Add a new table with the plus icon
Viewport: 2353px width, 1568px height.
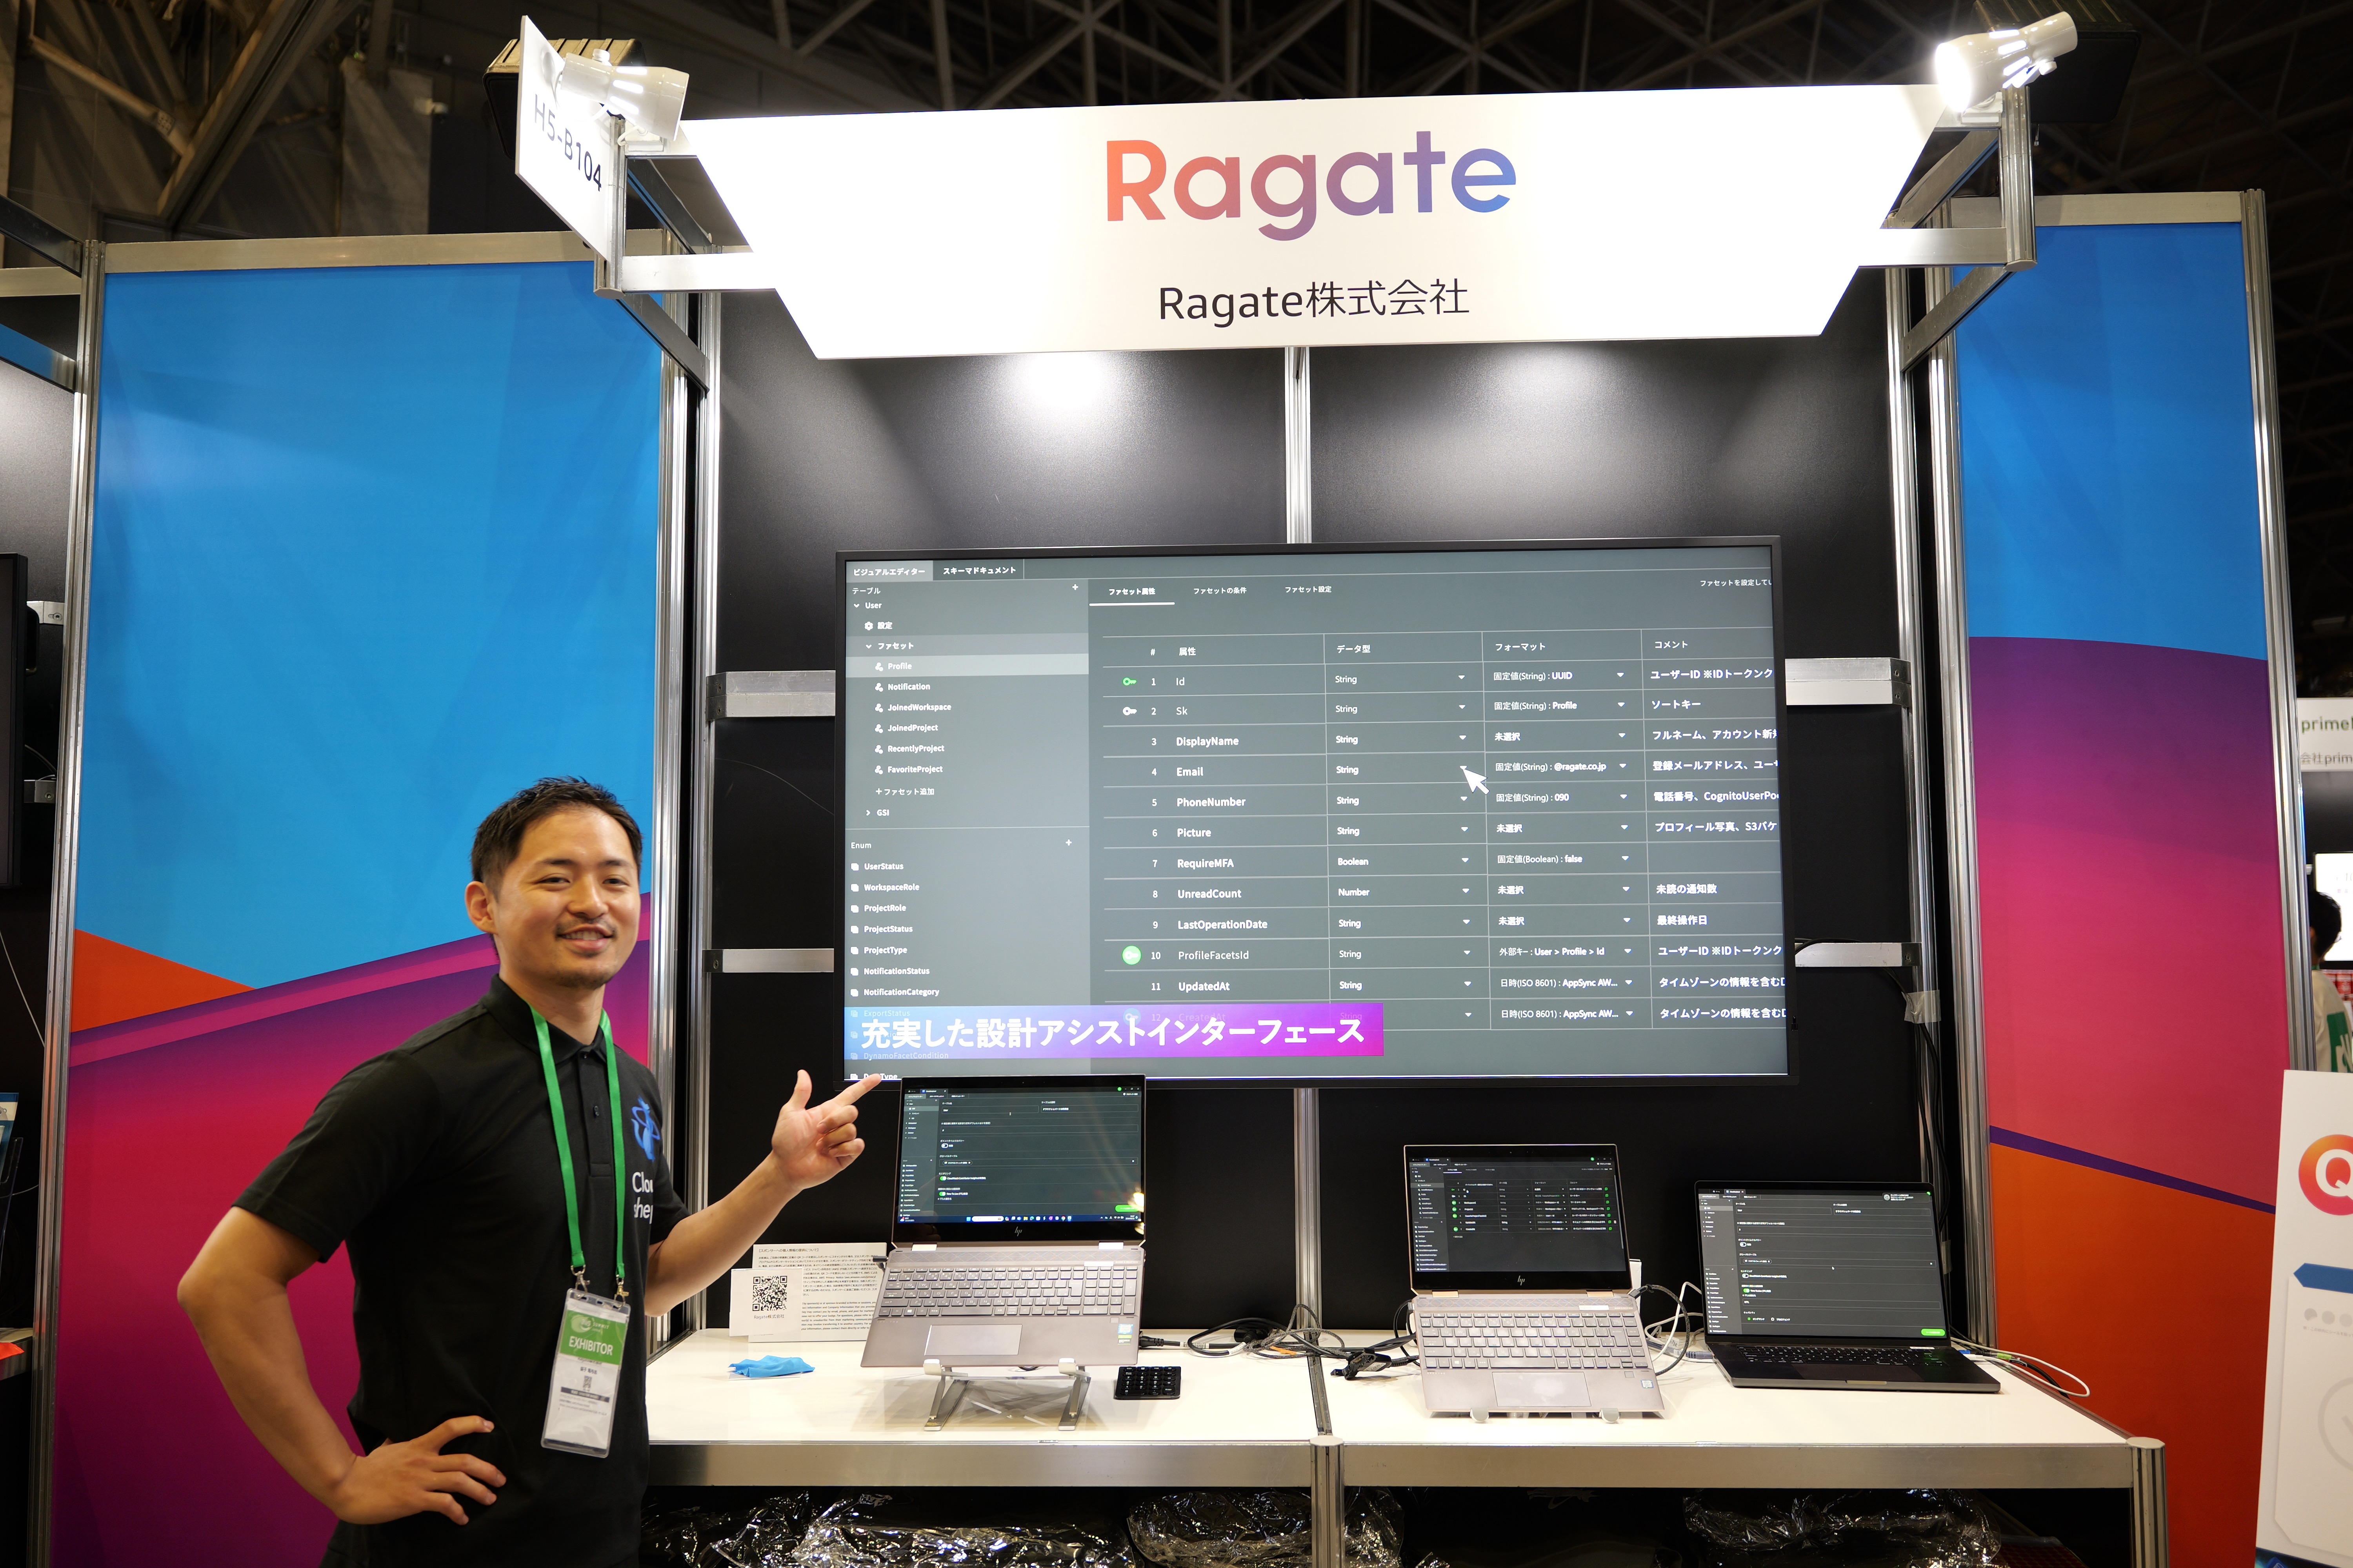click(1075, 587)
